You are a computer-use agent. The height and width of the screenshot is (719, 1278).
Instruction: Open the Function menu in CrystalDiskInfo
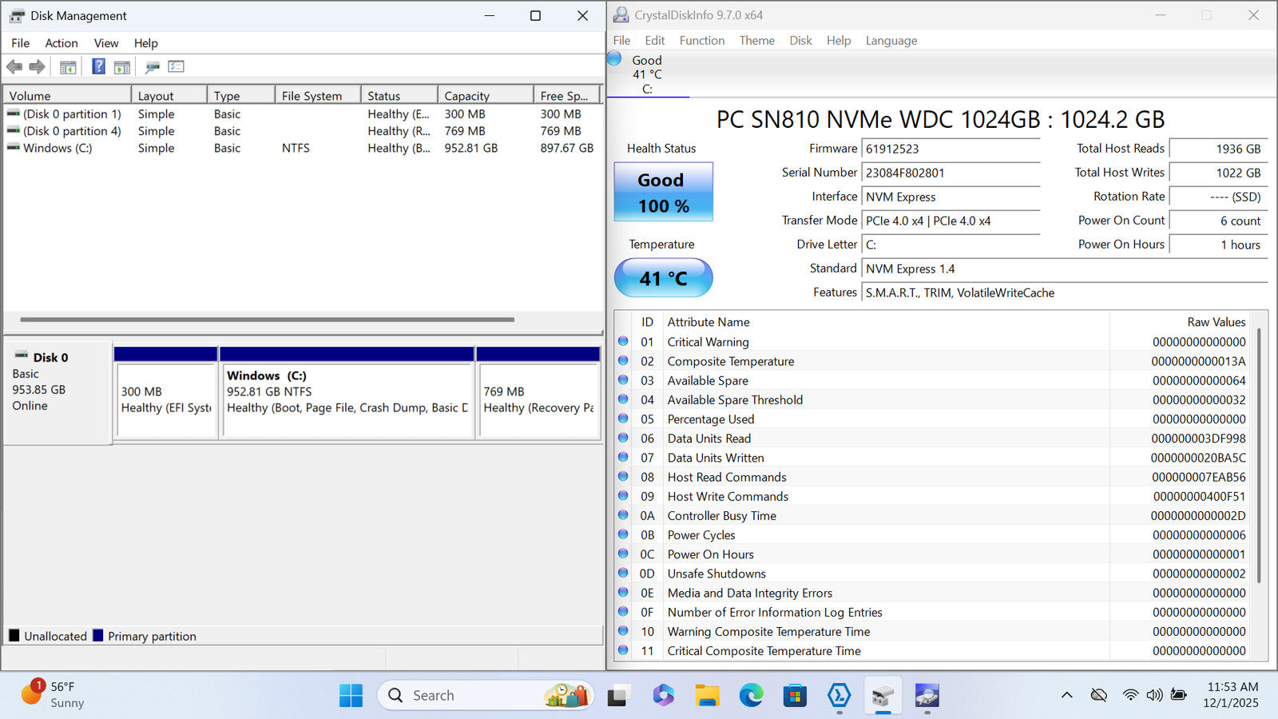(701, 41)
